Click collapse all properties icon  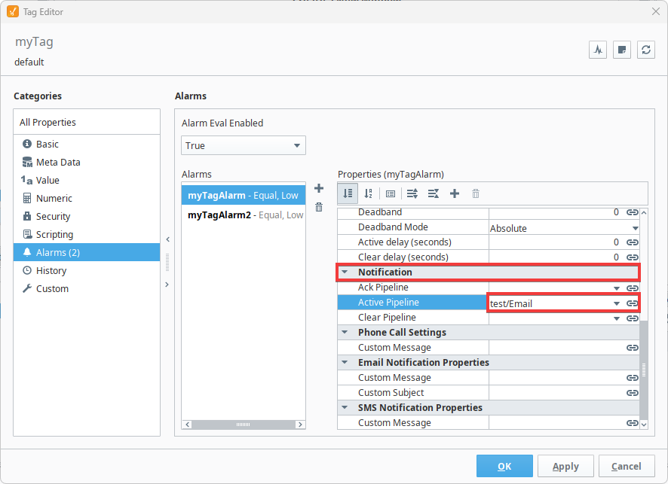tap(434, 193)
